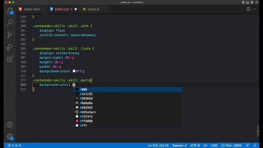Click space-between value on line 302

tap(82, 35)
